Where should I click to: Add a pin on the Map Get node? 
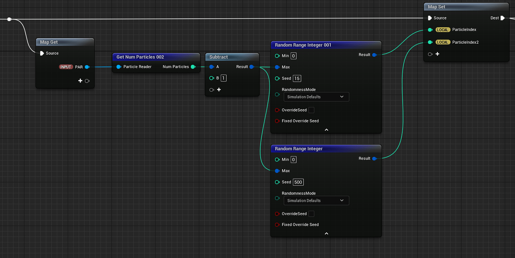(x=80, y=81)
